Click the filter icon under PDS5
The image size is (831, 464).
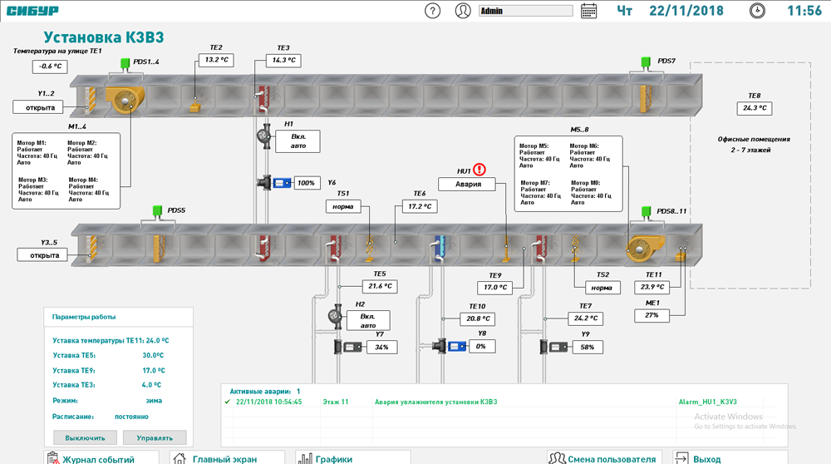[x=159, y=249]
